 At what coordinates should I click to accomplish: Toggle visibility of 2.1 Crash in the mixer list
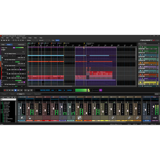click(x=3, y=105)
